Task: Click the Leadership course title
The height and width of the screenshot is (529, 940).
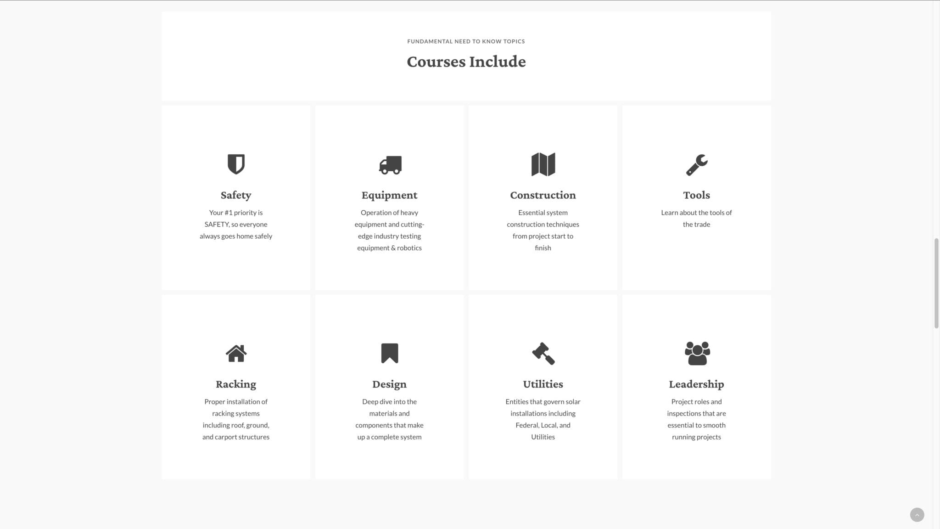Action: (x=696, y=384)
